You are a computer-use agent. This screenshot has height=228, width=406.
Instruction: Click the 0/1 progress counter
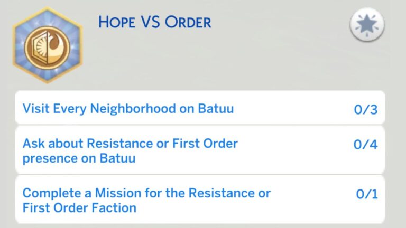tap(367, 194)
